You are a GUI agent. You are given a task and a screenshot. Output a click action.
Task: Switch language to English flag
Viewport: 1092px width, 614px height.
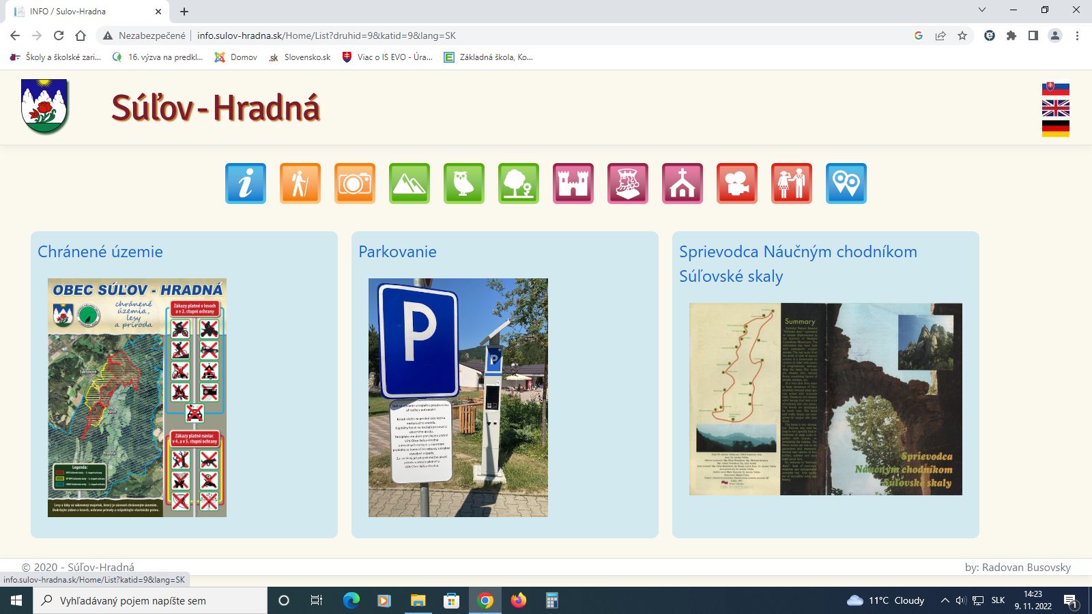pos(1055,108)
